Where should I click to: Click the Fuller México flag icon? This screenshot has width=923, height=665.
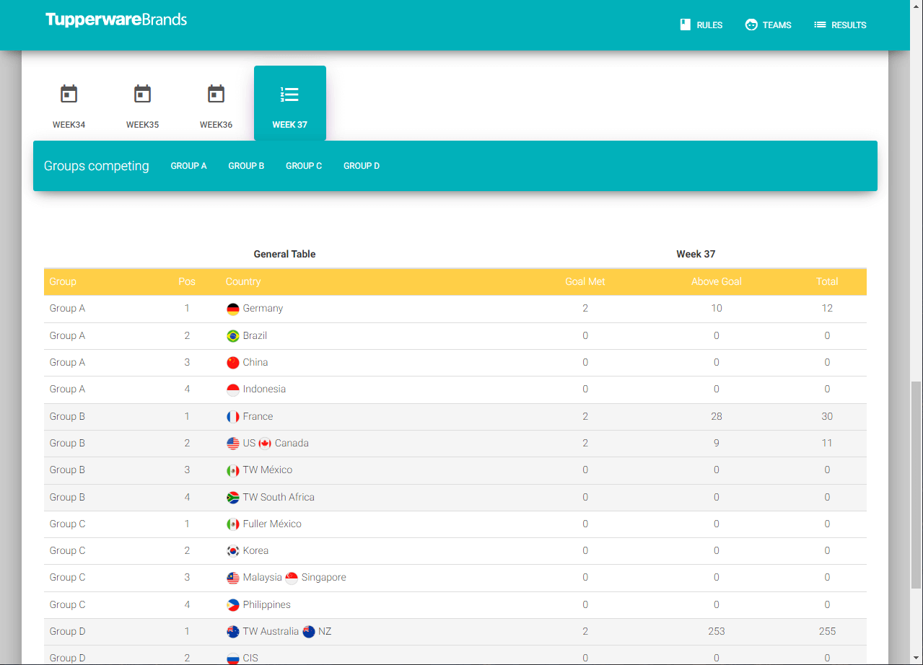tap(233, 524)
